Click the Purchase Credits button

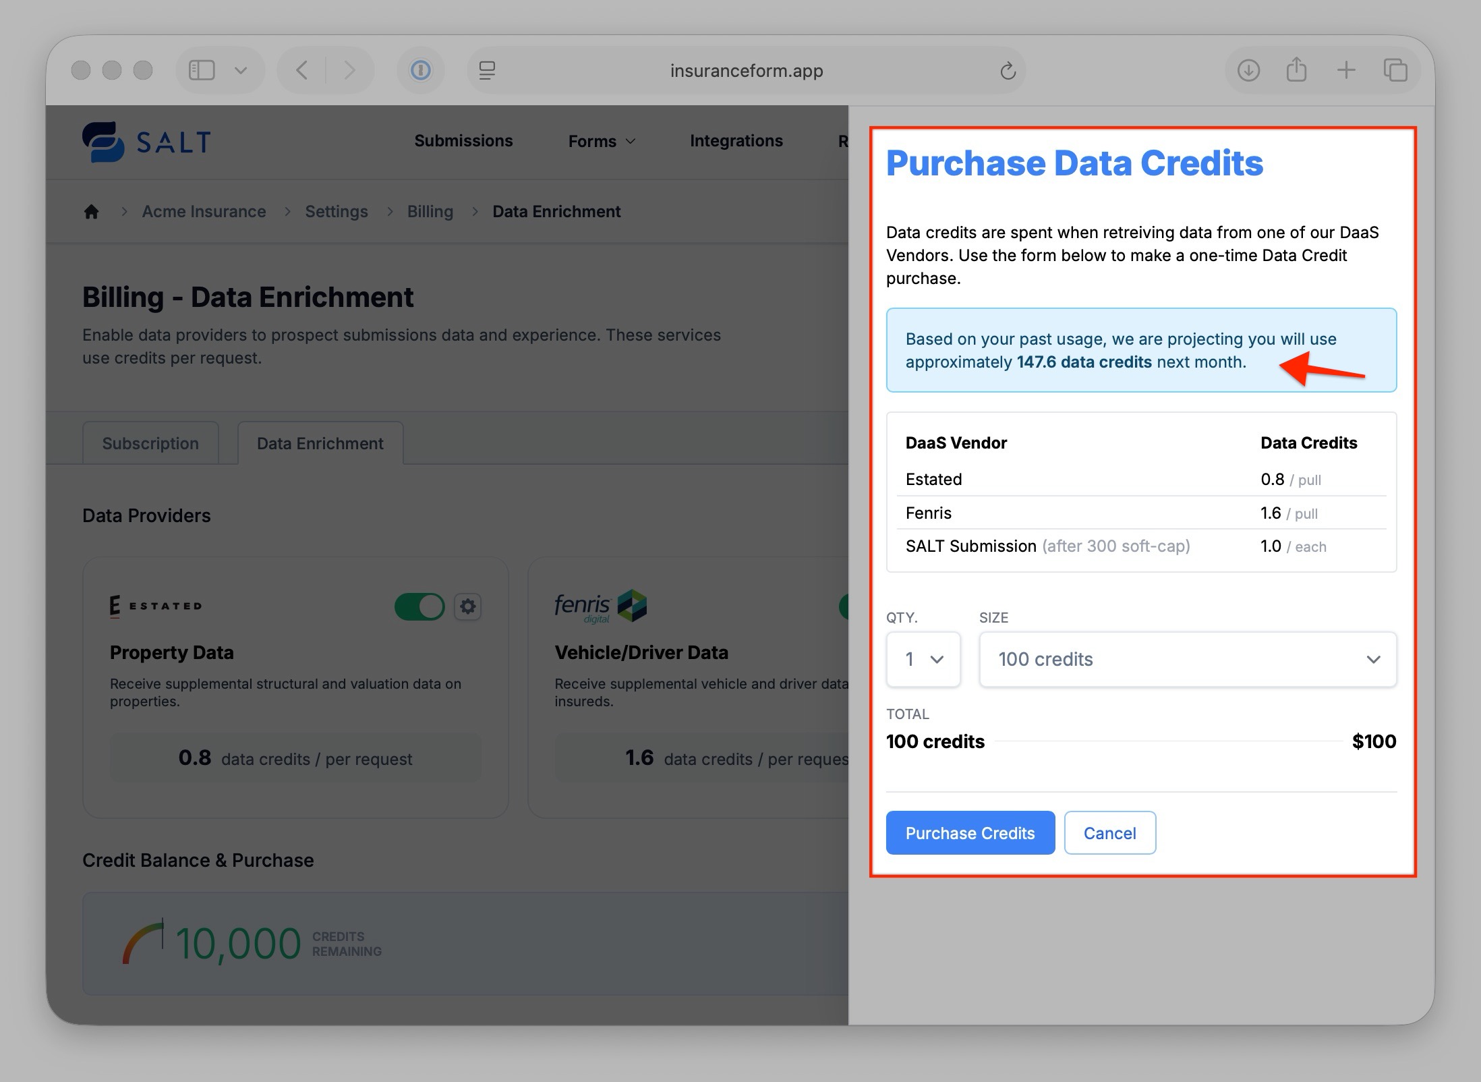coord(970,833)
